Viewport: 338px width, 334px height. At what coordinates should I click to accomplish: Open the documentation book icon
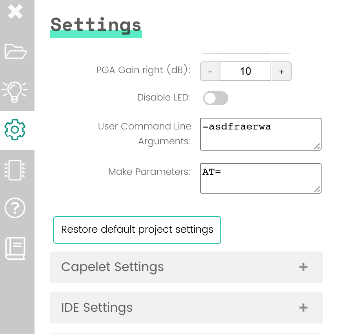coord(16,248)
